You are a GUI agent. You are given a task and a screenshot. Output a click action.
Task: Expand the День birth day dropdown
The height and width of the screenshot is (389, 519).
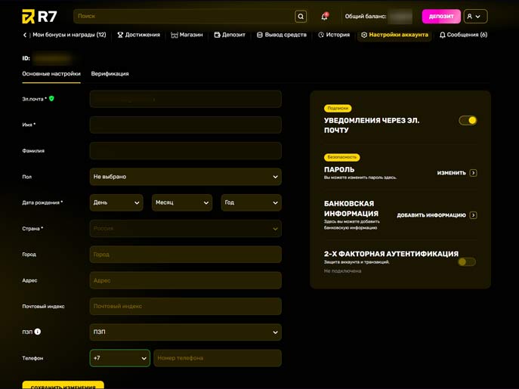(x=116, y=202)
